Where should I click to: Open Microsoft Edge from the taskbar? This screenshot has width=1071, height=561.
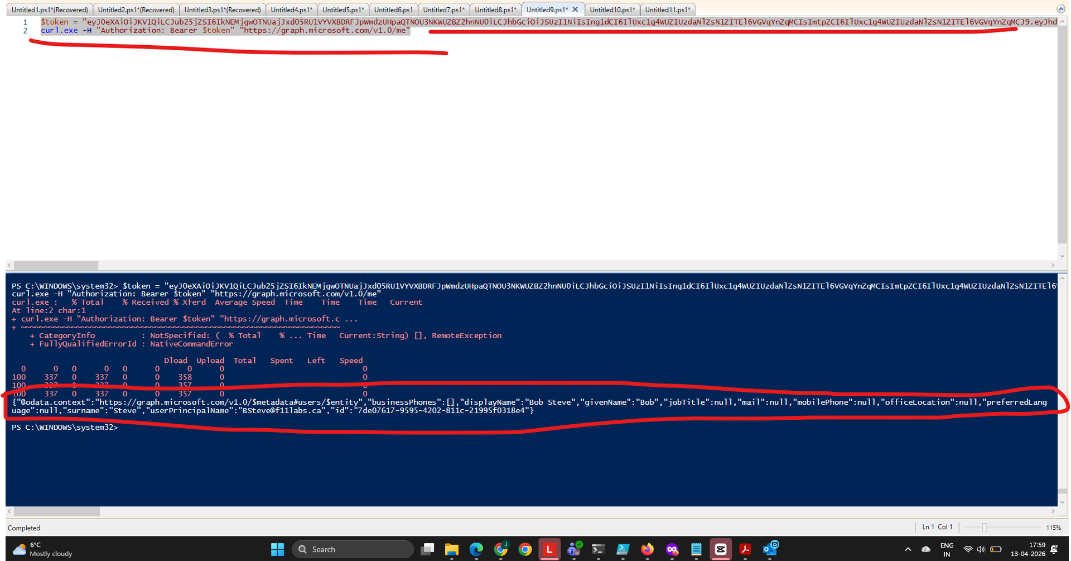point(476,550)
